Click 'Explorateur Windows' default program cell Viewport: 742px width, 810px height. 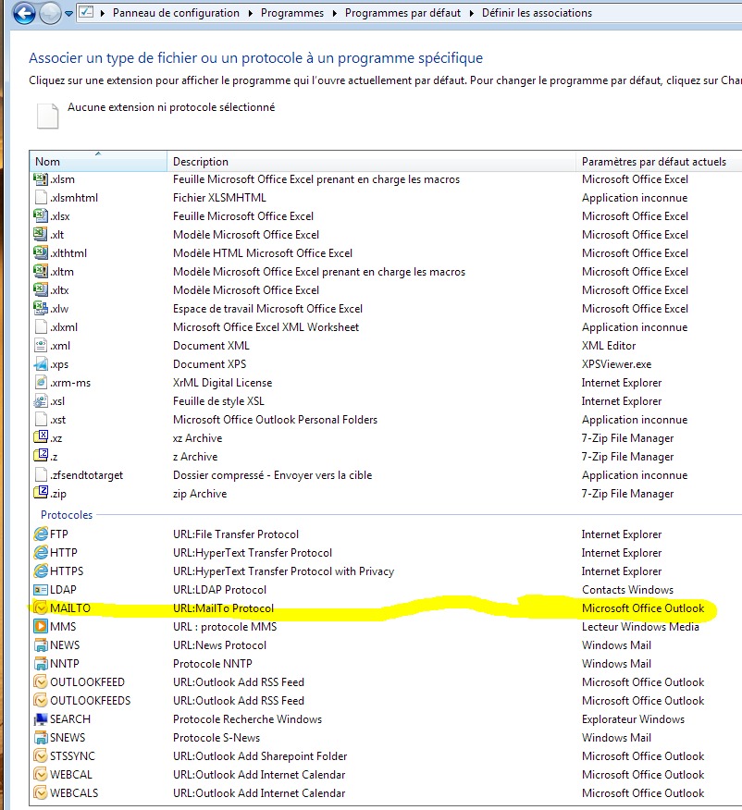[634, 719]
